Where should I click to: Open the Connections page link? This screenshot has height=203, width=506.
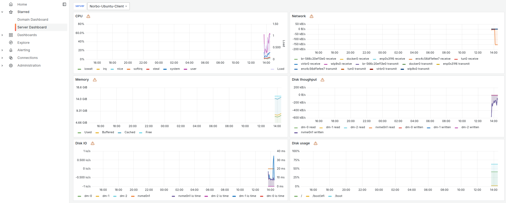27,58
